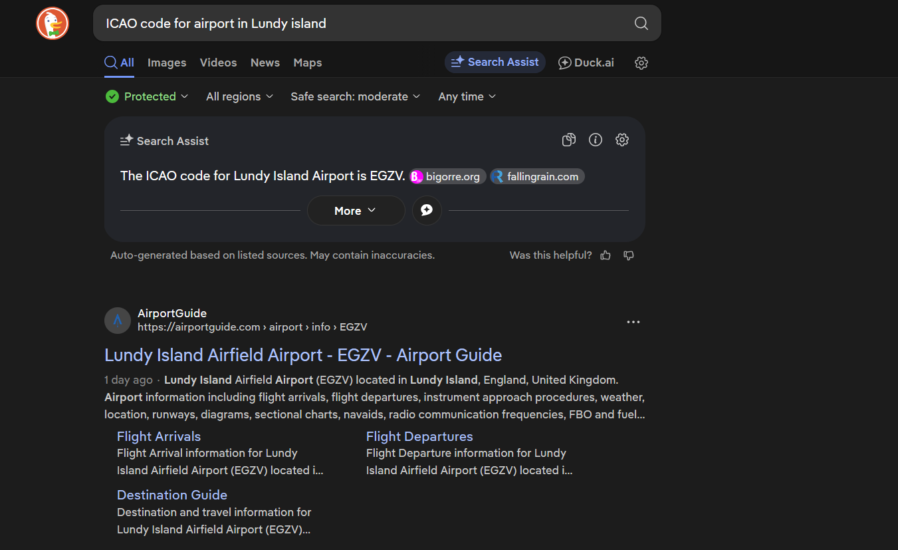Switch to the Maps tab

point(308,63)
